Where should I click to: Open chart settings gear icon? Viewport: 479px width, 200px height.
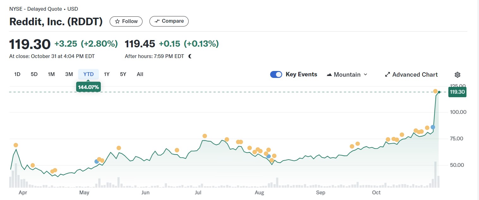[458, 75]
